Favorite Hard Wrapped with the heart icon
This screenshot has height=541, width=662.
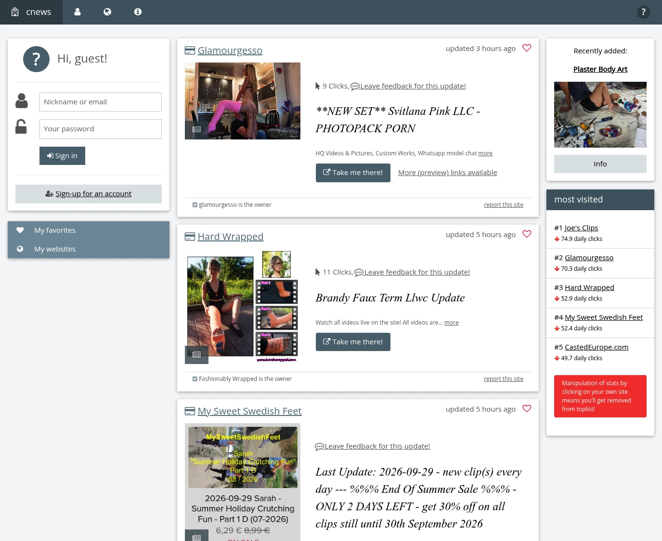527,234
